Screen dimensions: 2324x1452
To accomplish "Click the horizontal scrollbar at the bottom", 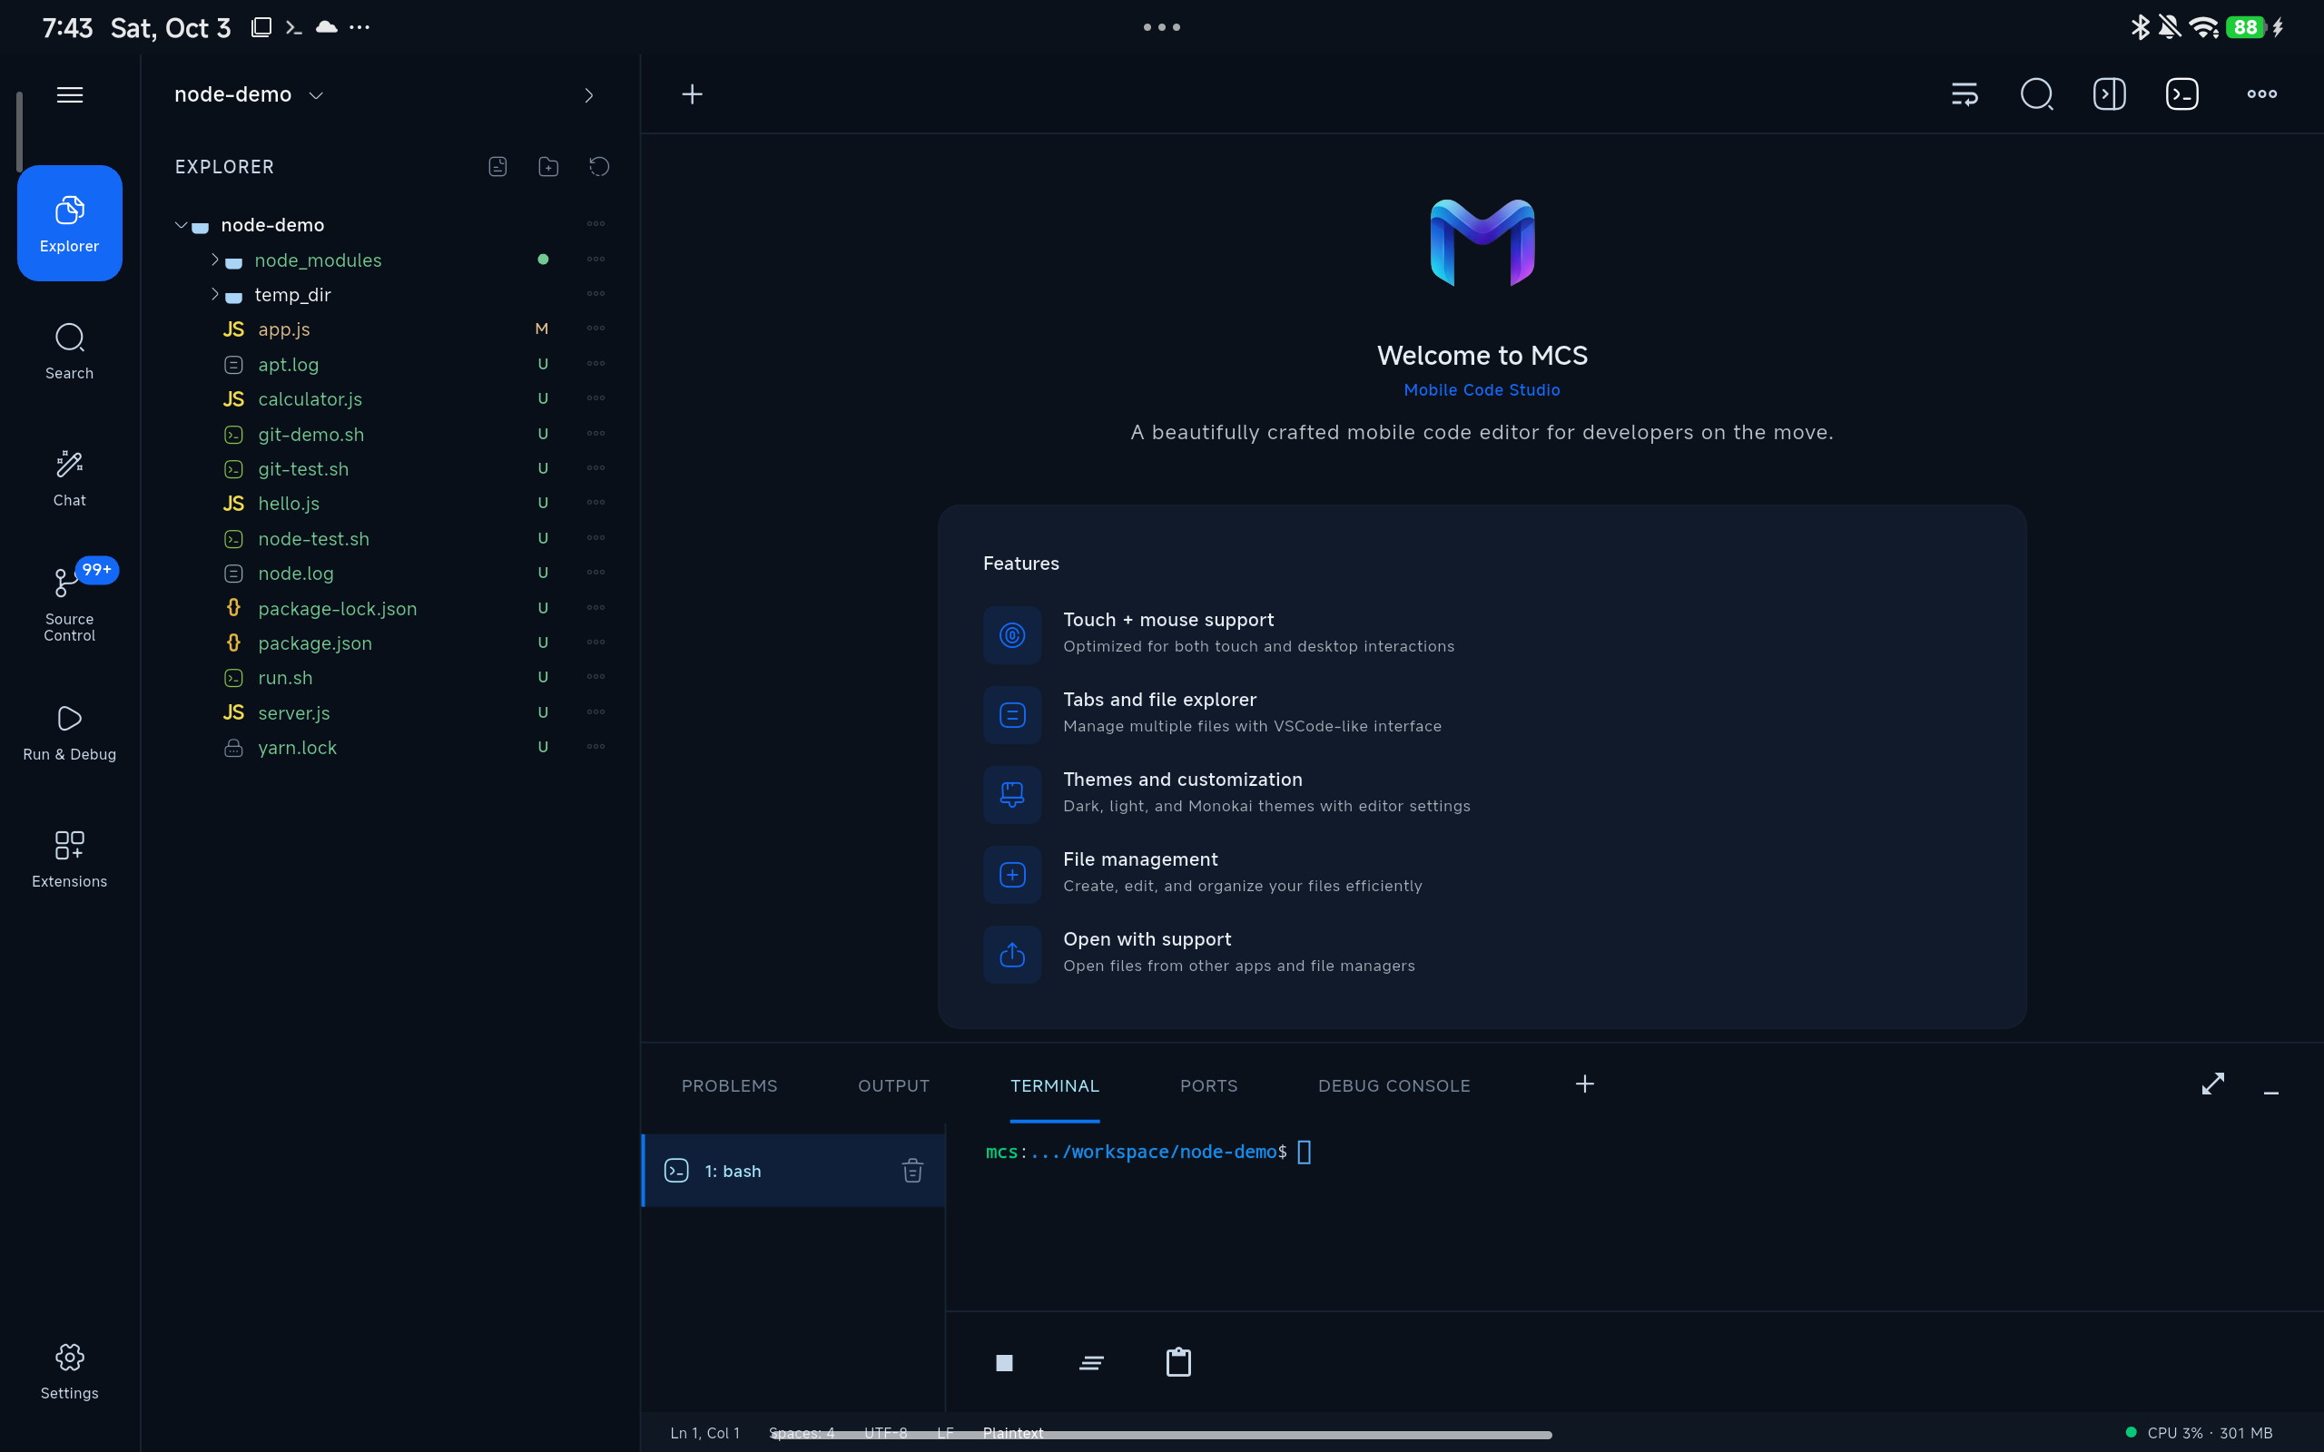I will coord(1160,1435).
